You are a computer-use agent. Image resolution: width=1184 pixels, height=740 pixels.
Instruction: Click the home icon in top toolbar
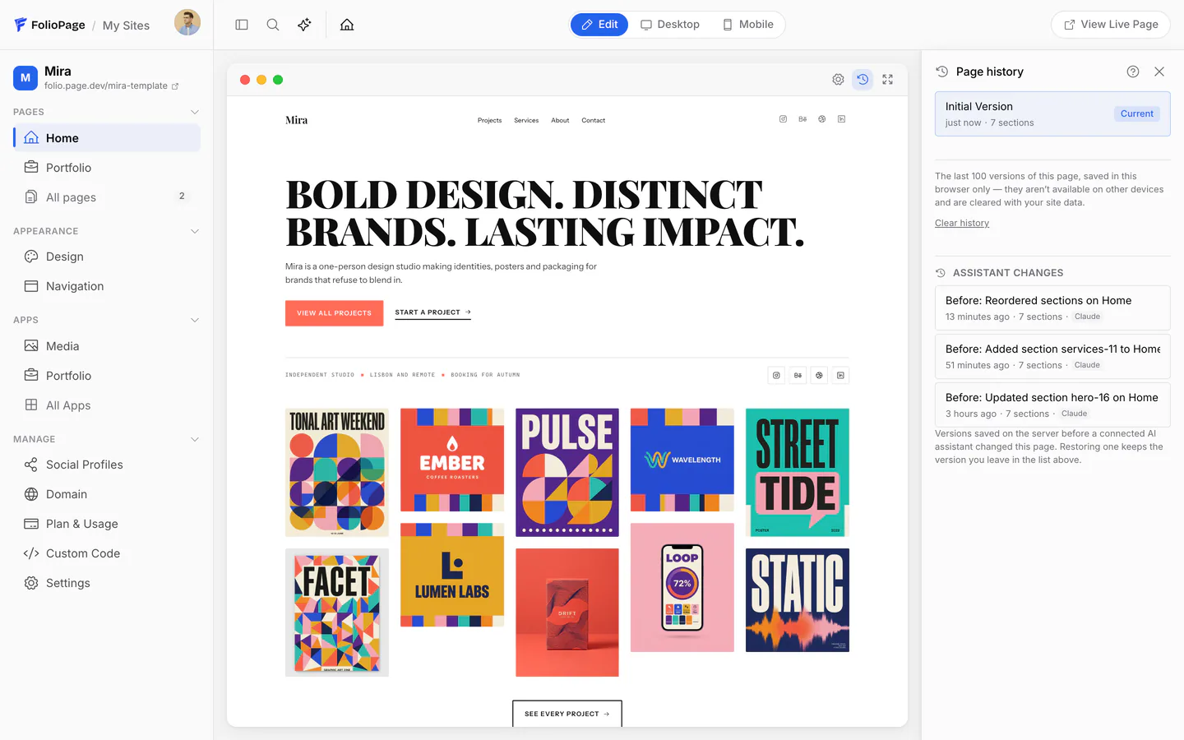[x=347, y=25]
